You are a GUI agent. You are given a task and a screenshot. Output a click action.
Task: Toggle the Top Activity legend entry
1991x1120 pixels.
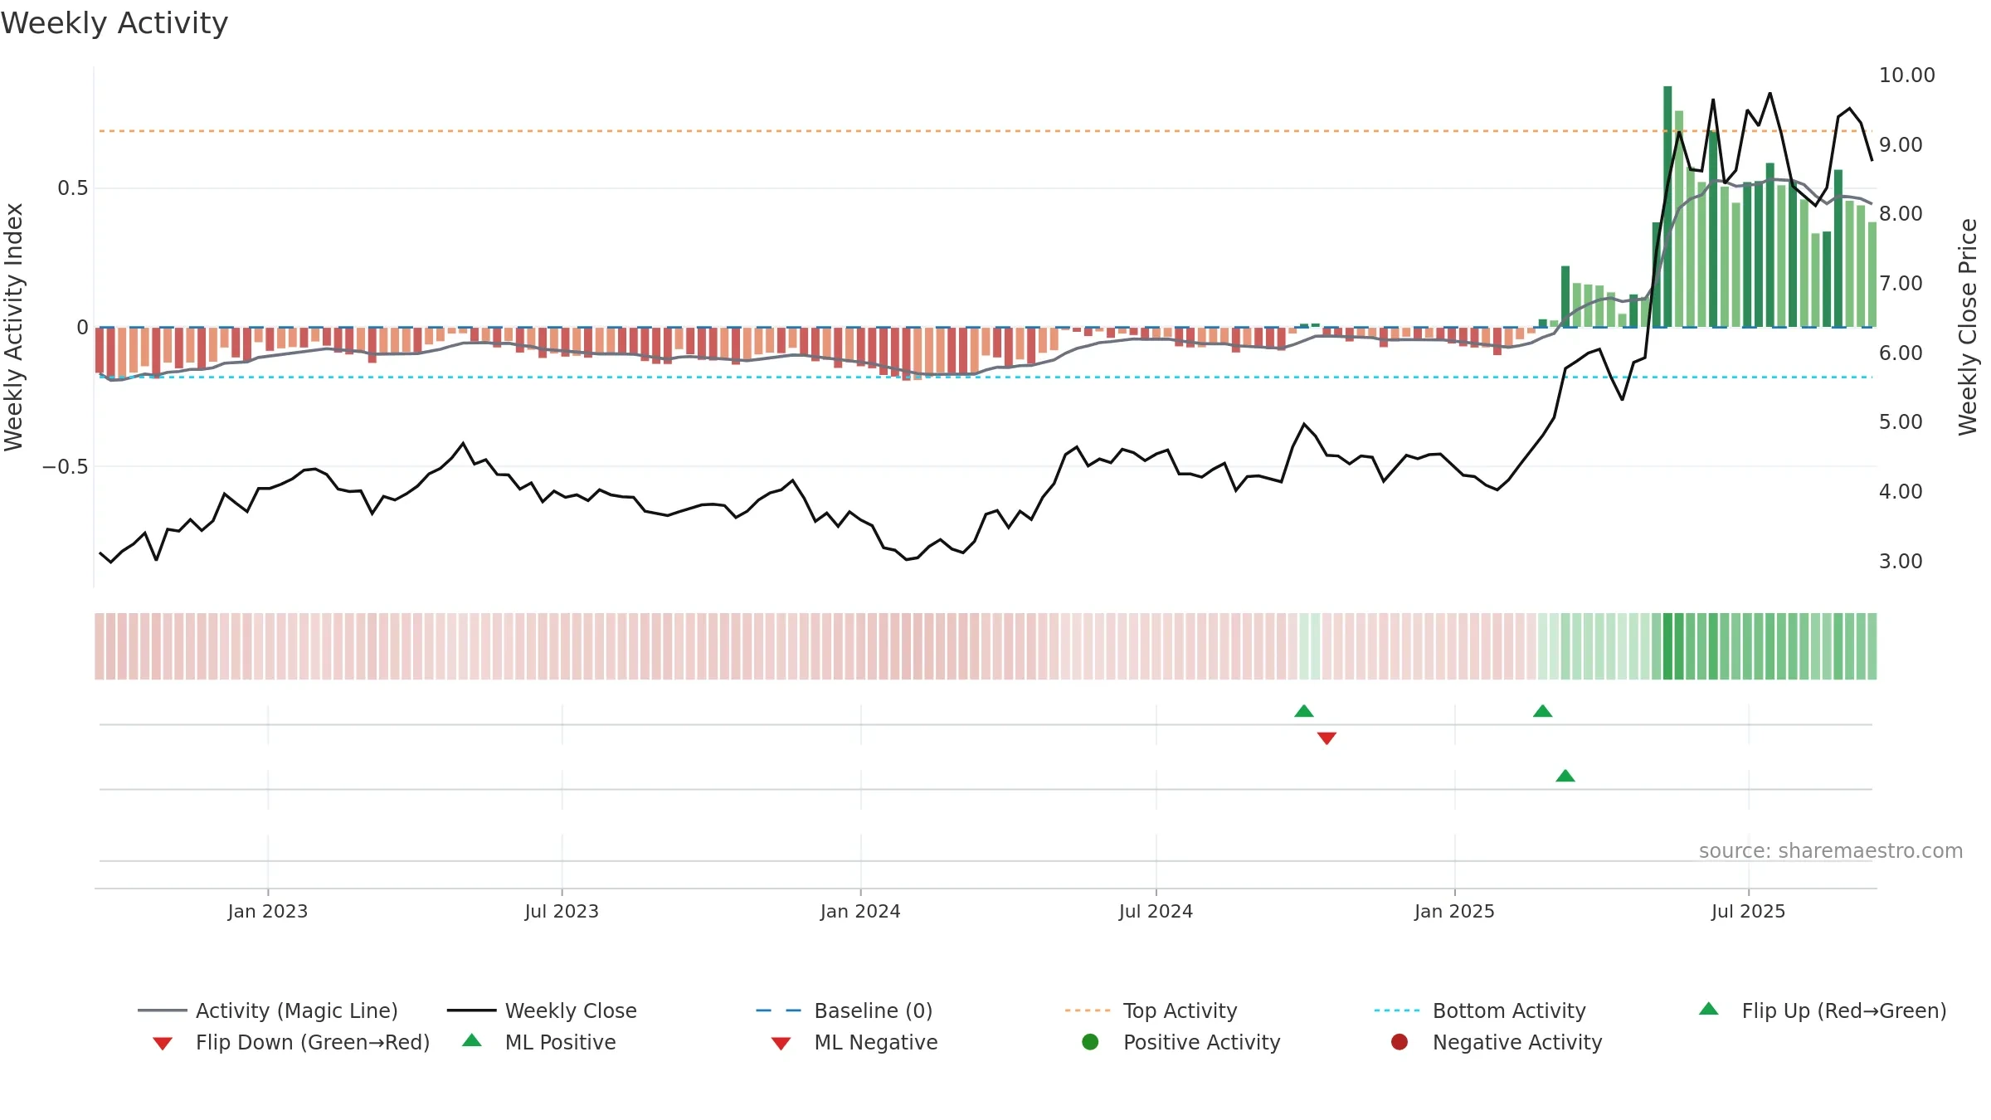pos(1151,1010)
